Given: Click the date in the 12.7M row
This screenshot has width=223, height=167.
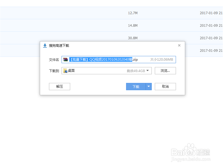Looking at the screenshot, I should 211,13.
